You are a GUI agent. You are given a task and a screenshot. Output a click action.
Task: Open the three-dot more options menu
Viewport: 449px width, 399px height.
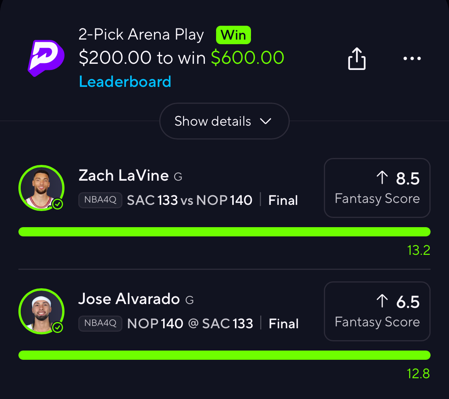pyautogui.click(x=412, y=59)
